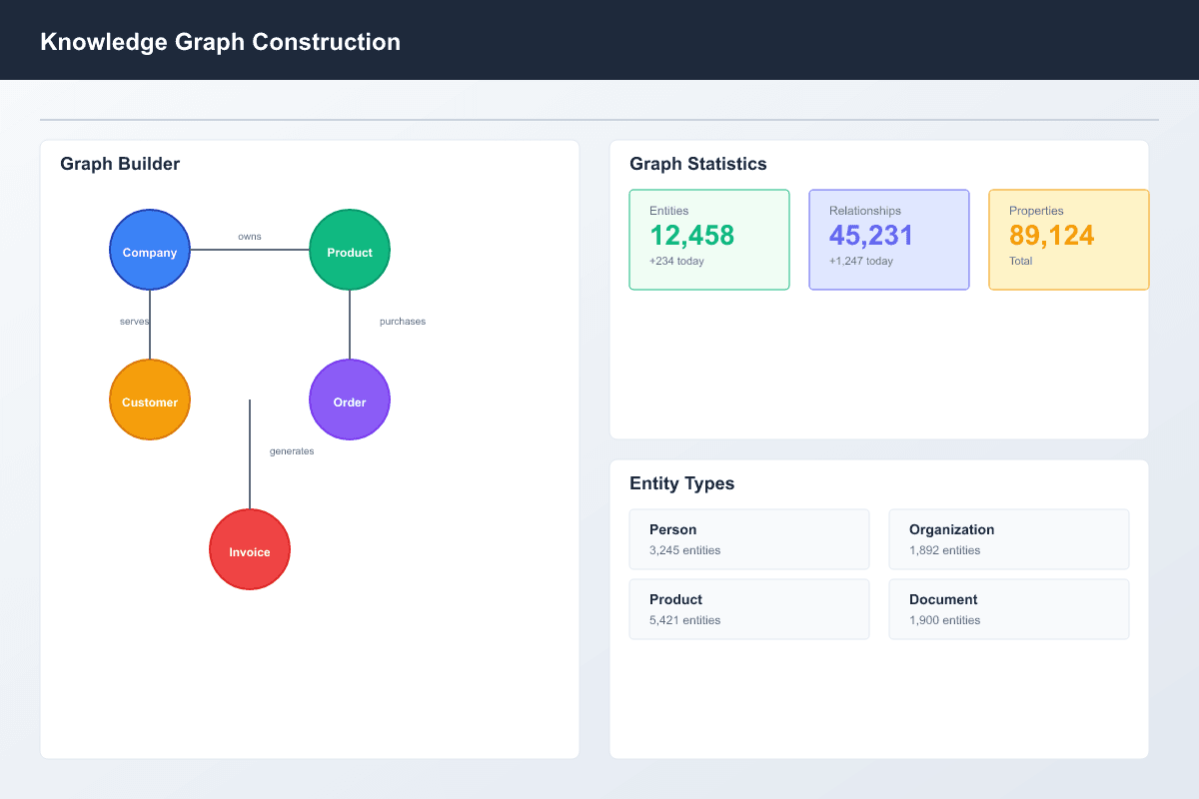Click the Graph Statistics panel heading

[x=697, y=163]
